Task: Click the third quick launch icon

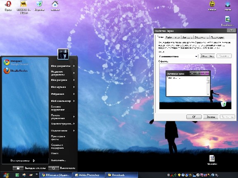Action: coord(31,175)
